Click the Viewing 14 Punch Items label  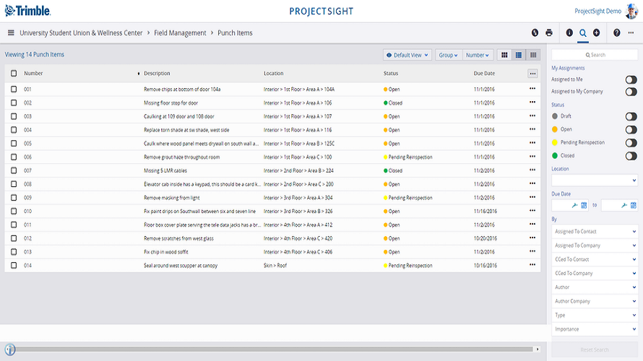pyautogui.click(x=35, y=54)
